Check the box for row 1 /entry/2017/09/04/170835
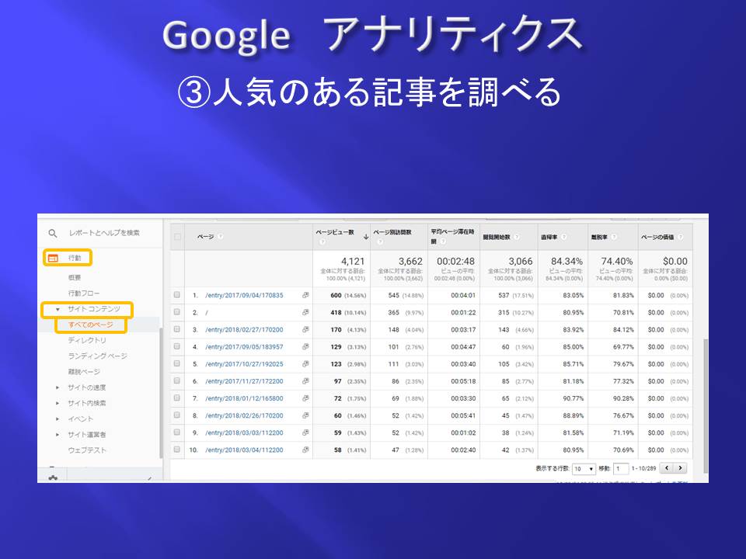746x559 pixels. click(177, 295)
